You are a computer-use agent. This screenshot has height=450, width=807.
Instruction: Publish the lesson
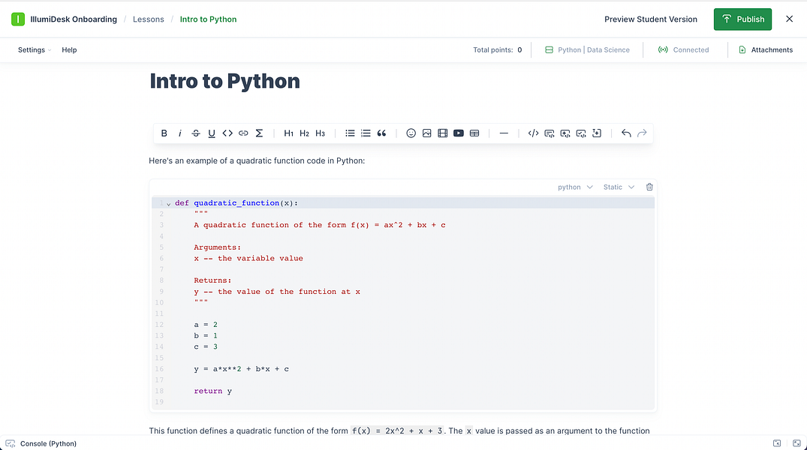(742, 19)
